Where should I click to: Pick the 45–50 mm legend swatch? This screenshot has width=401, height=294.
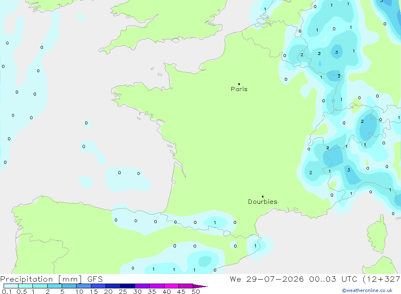click(186, 286)
